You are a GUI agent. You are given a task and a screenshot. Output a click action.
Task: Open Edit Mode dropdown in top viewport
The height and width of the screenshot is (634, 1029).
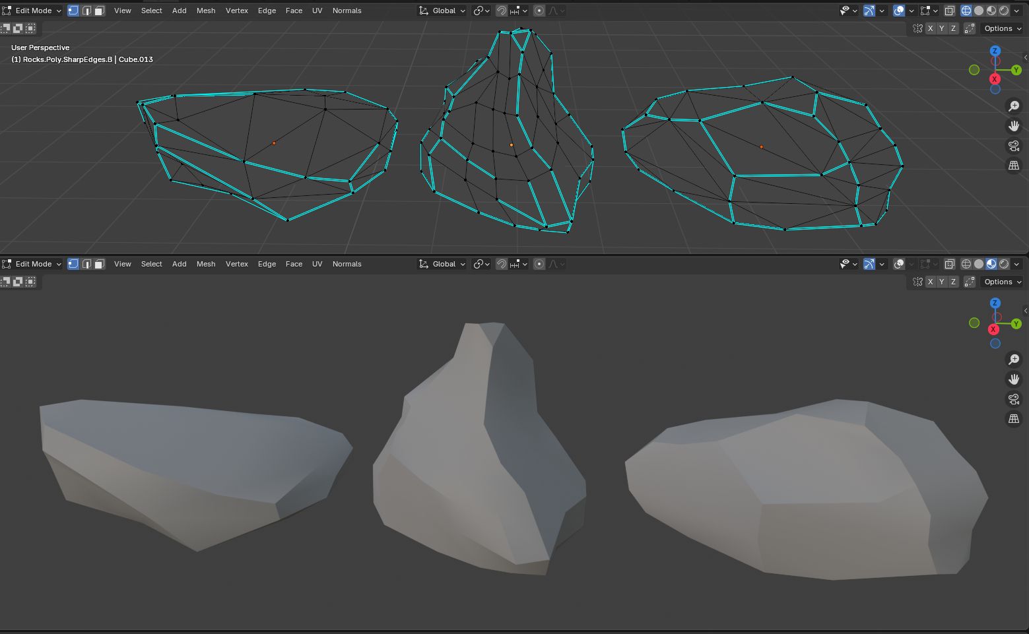[x=33, y=11]
